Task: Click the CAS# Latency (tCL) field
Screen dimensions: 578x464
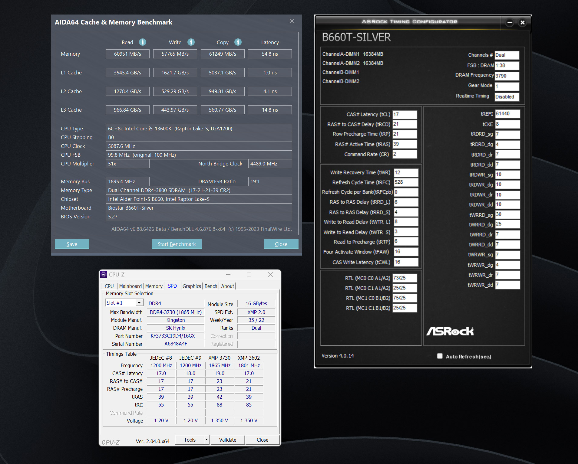Action: coord(405,115)
